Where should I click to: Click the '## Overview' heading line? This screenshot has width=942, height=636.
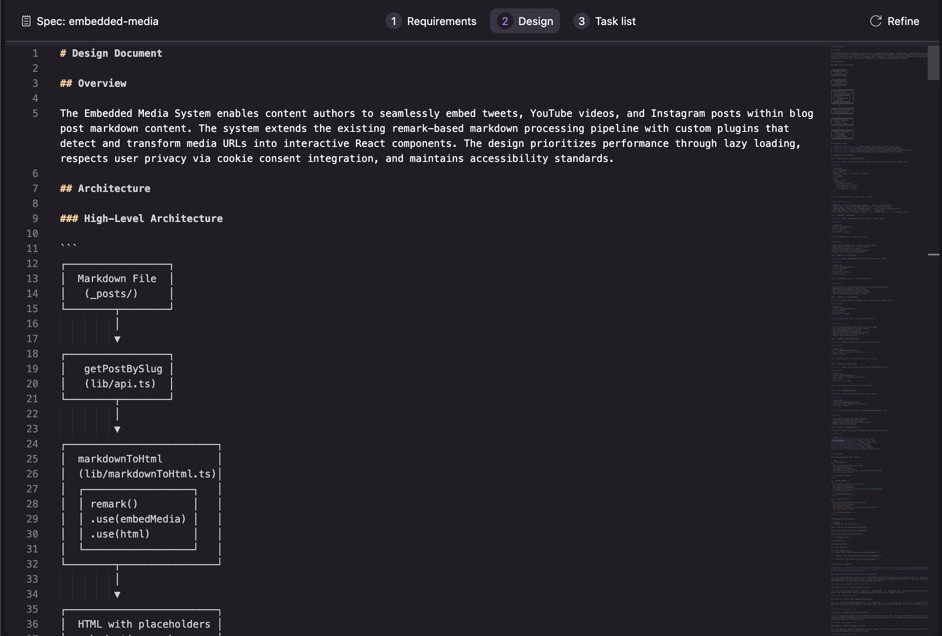(x=102, y=83)
